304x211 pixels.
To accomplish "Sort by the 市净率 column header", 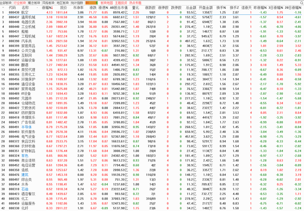I will pos(79,8).
